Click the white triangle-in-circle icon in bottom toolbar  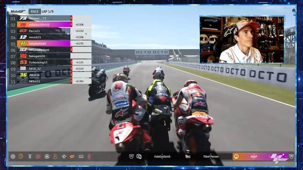pos(47,157)
